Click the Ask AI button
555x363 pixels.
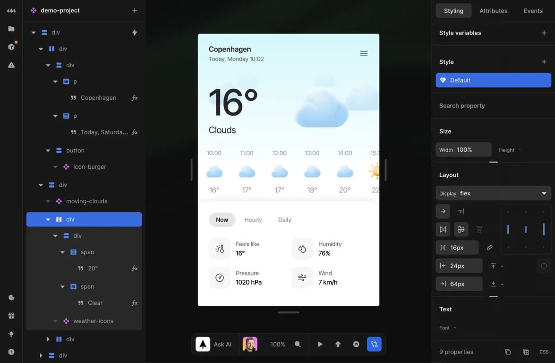tap(214, 344)
